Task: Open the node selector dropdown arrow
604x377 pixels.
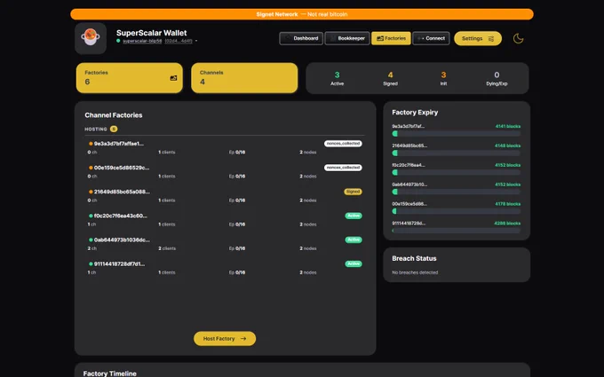Action: click(x=196, y=41)
